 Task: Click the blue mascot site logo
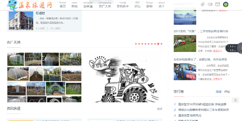[x=13, y=5]
